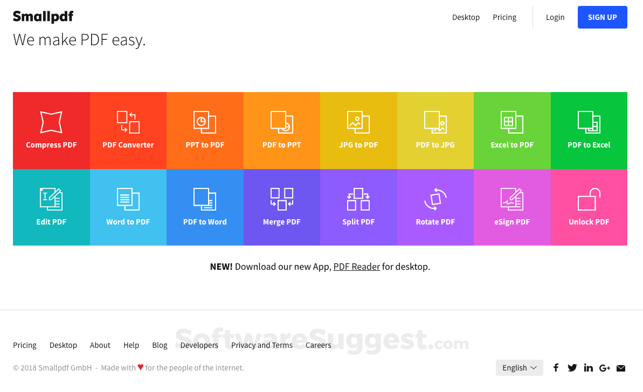The height and width of the screenshot is (392, 643).
Task: Open Smallpdf's Twitter profile
Action: coord(572,367)
